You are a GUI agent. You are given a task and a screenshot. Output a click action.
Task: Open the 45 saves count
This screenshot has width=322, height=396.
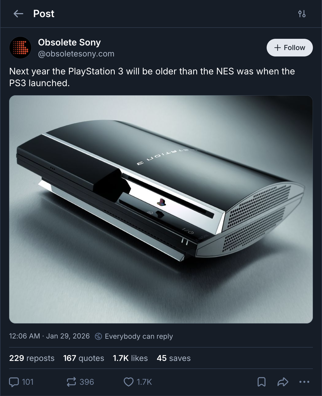[174, 358]
